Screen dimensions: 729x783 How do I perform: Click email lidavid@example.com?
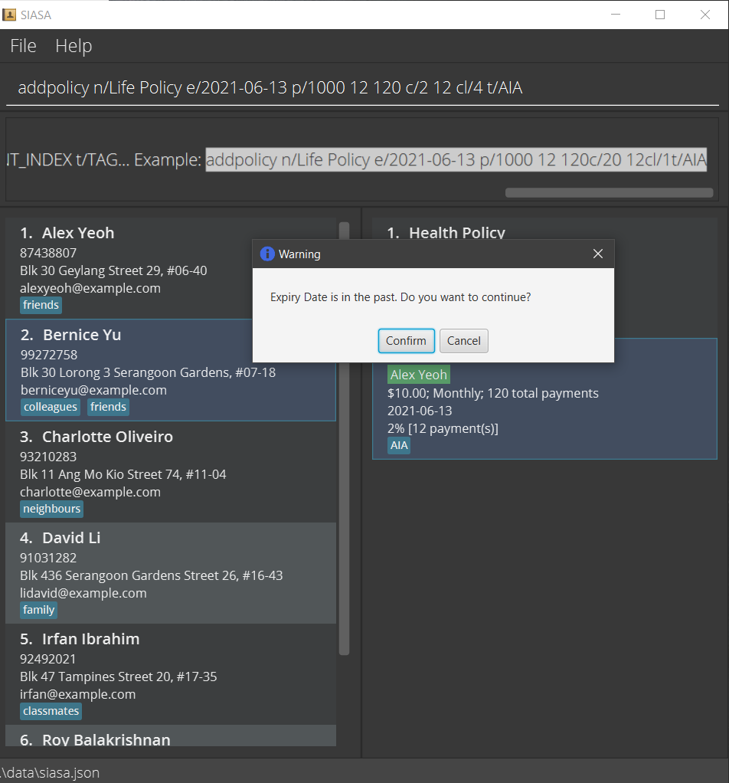pyautogui.click(x=83, y=594)
